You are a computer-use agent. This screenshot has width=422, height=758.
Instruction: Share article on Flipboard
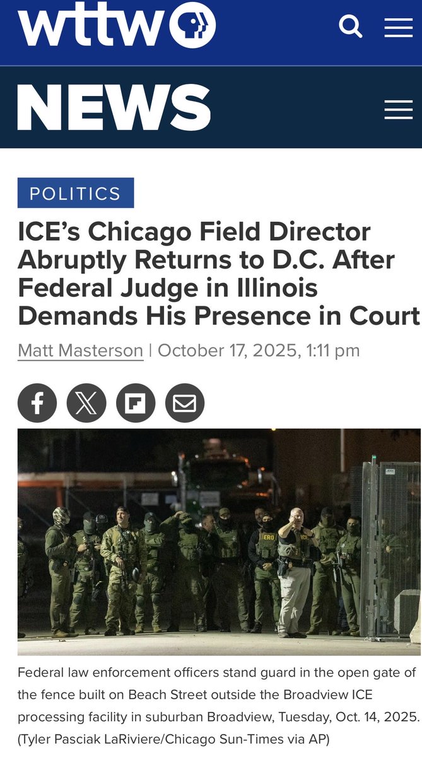136,403
